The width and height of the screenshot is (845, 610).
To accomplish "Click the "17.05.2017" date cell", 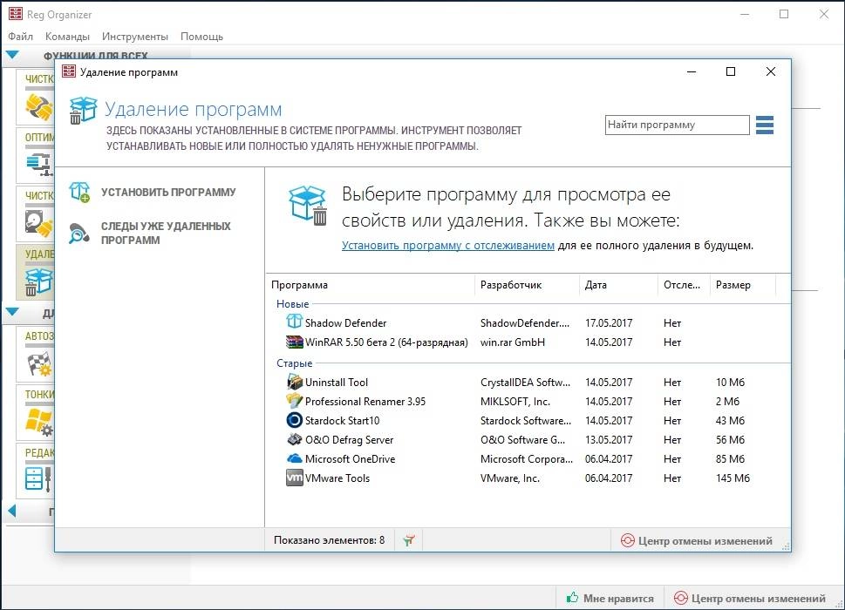I will [609, 323].
